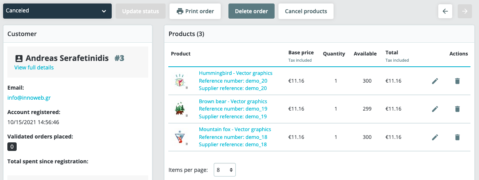Go to next order with right arrow
Screen dimensions: 479x180
point(465,11)
